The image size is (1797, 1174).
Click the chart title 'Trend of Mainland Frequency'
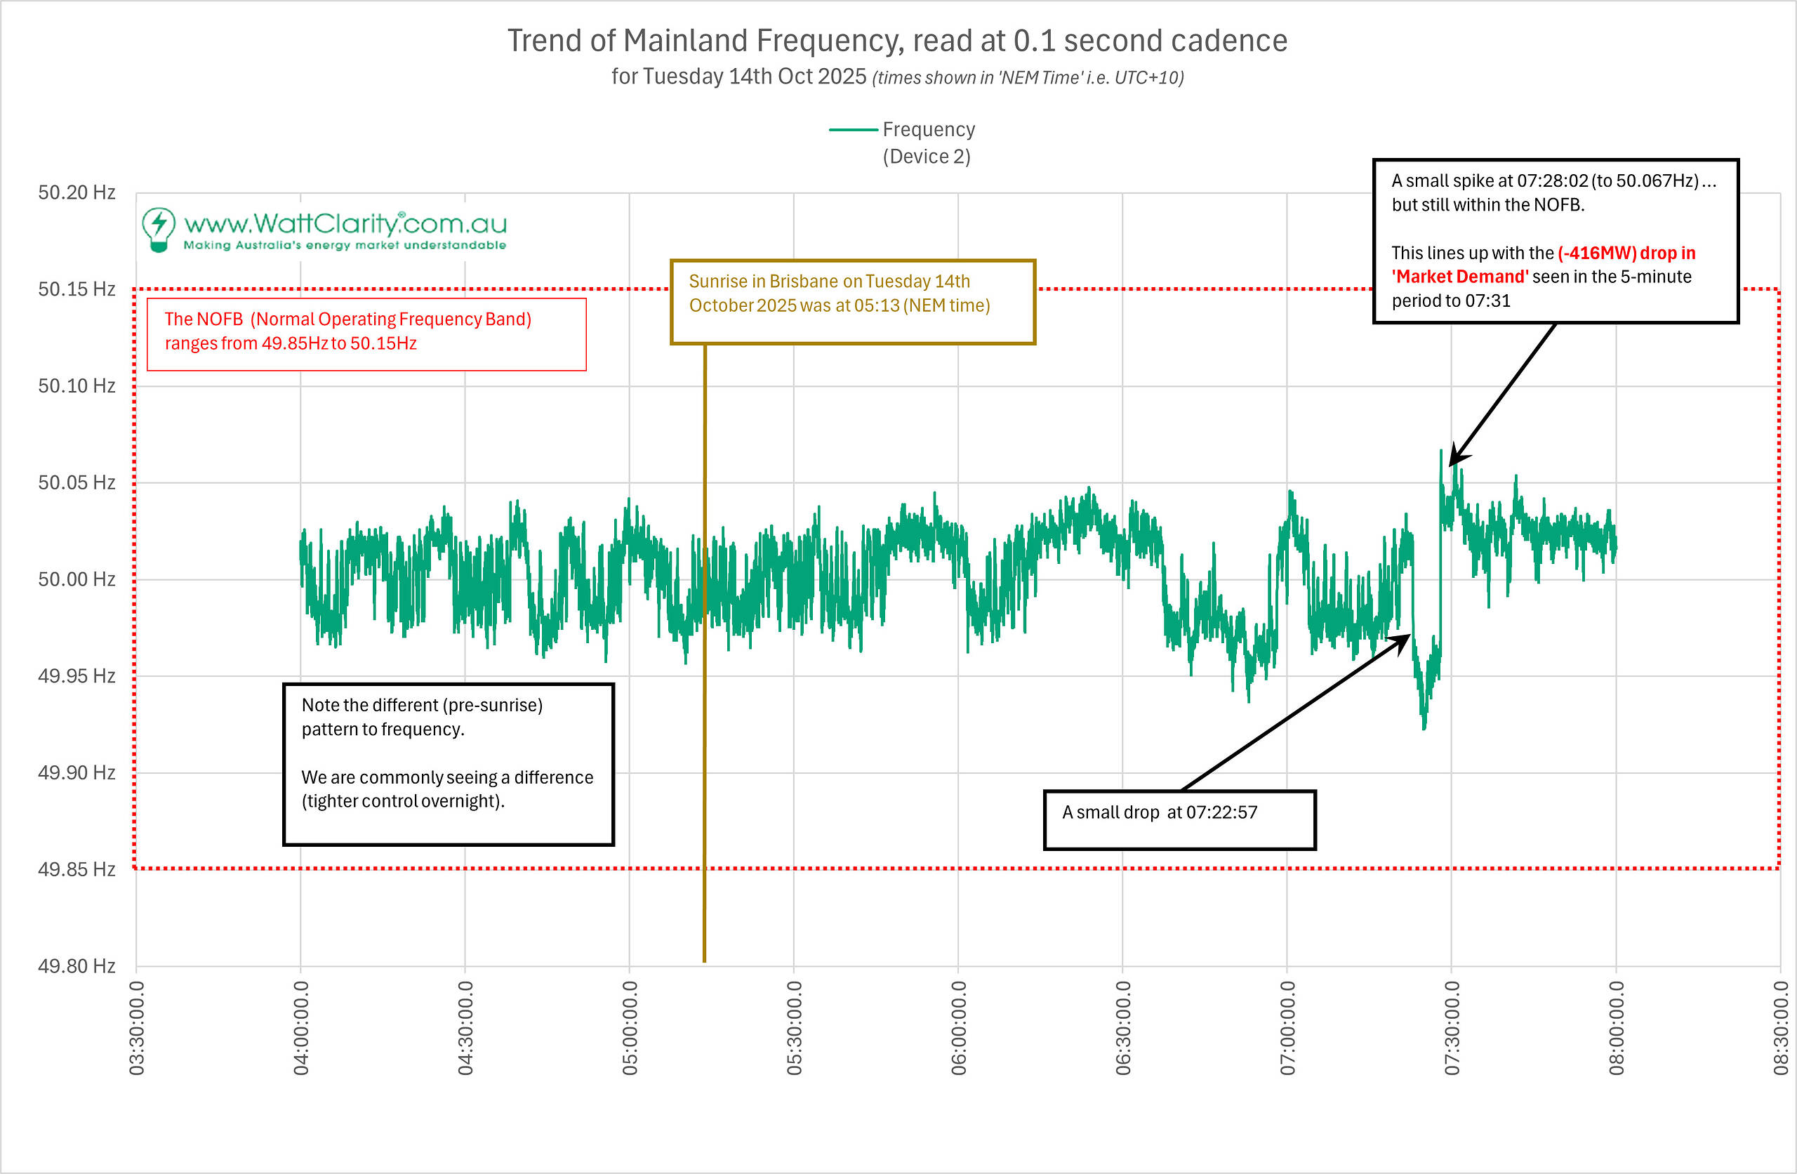[896, 41]
